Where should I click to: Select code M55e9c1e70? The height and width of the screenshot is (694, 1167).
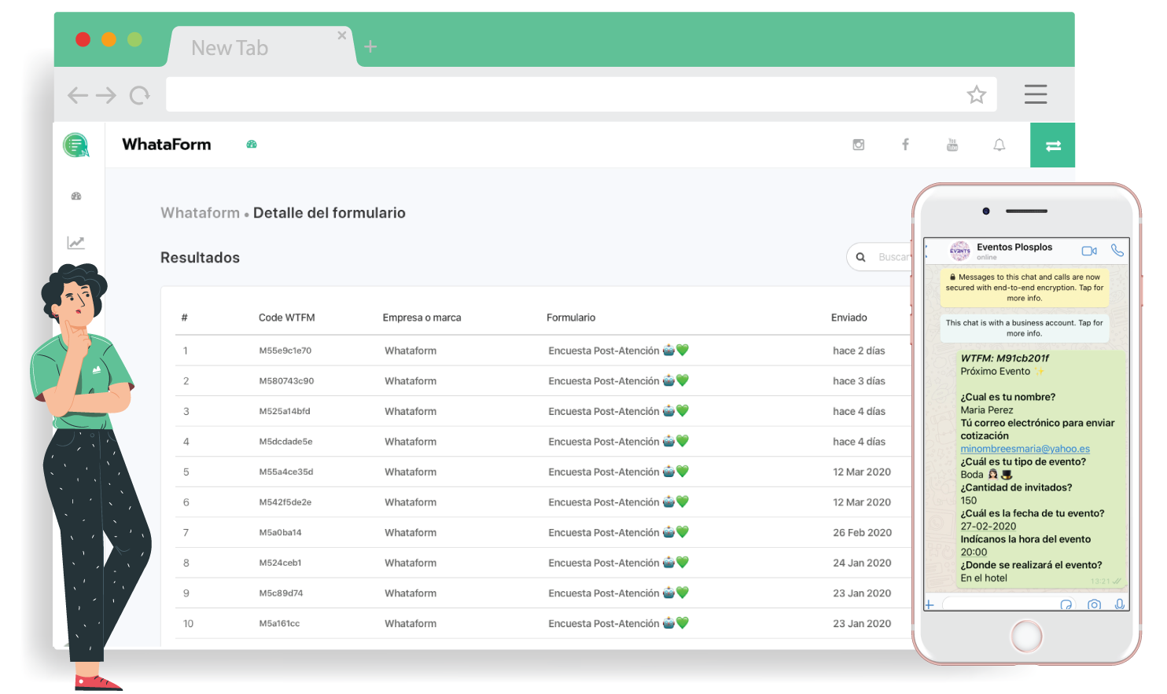point(285,351)
